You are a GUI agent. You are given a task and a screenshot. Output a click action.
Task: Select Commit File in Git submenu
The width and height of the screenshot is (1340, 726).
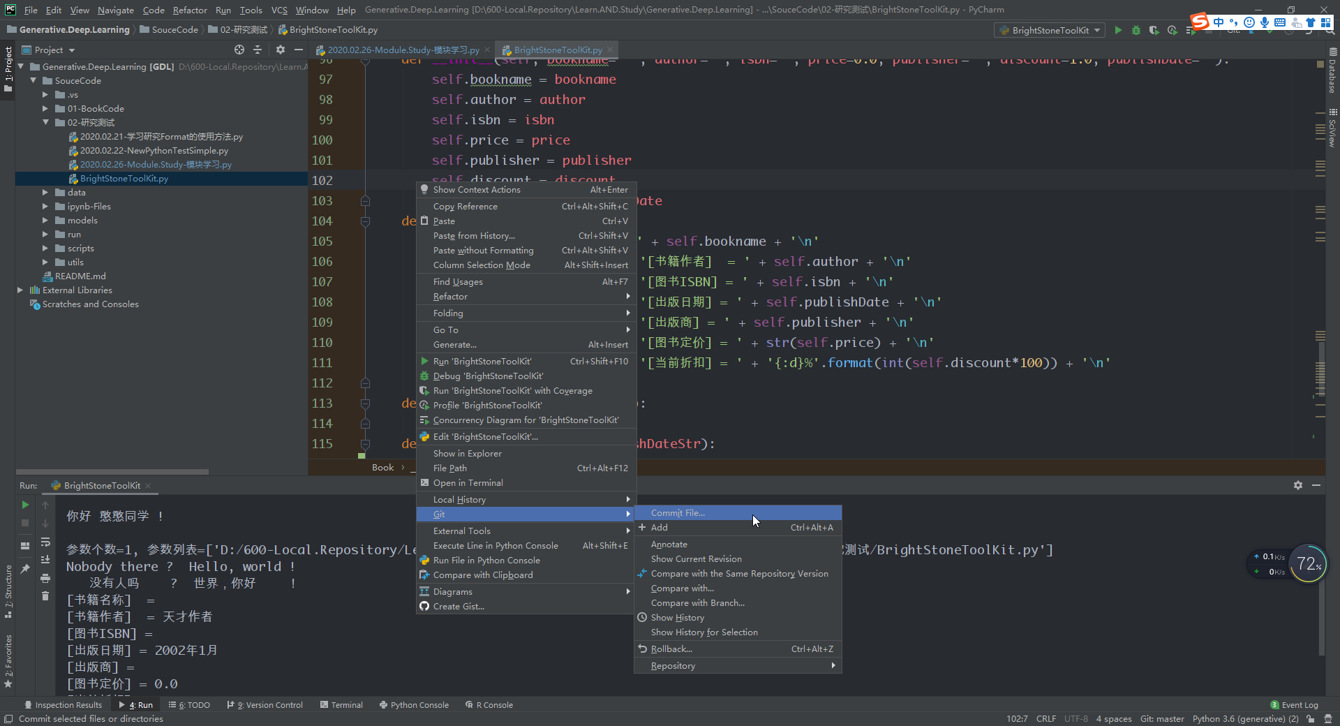pyautogui.click(x=738, y=513)
